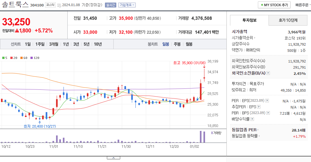
Task: Select the 3개월 line chart period
Action: (54, 44)
